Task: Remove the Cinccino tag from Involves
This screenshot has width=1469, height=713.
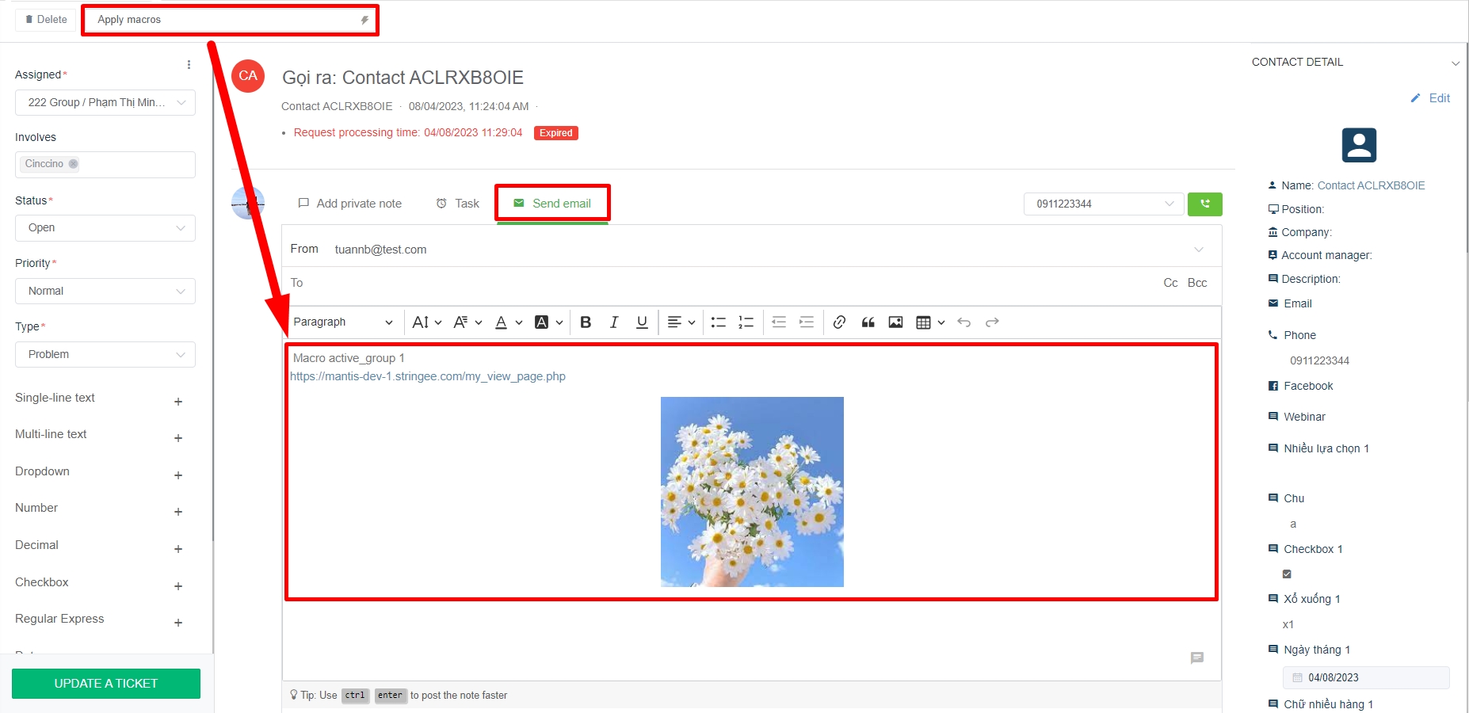Action: point(73,164)
